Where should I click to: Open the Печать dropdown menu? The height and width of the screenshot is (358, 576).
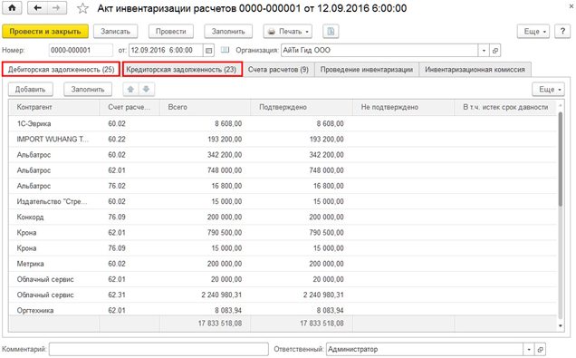(x=288, y=32)
